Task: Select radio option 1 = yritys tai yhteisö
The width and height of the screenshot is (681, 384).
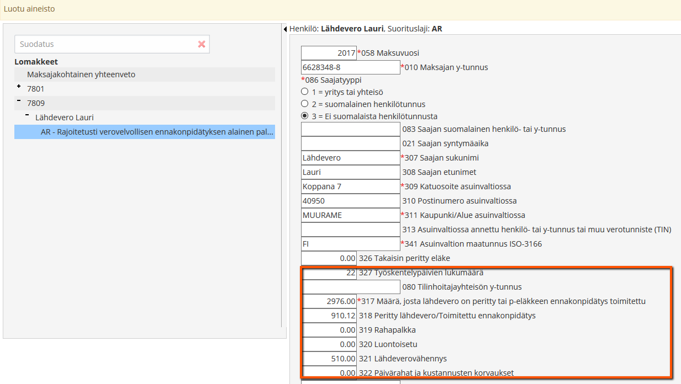Action: tap(304, 92)
